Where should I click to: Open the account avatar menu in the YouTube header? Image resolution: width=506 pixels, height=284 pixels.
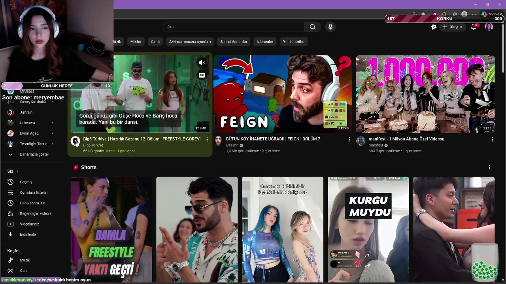tap(489, 27)
